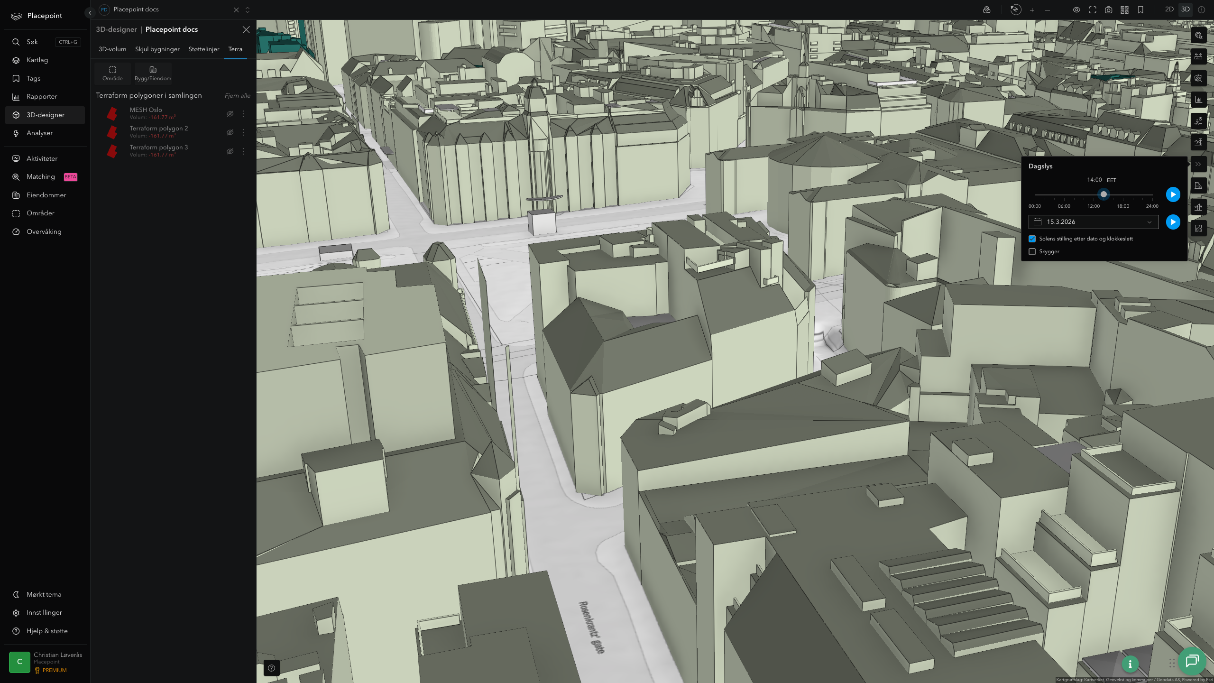Uncheck Solens stilling etter dato og klokkeslett
This screenshot has width=1214, height=683.
point(1032,239)
